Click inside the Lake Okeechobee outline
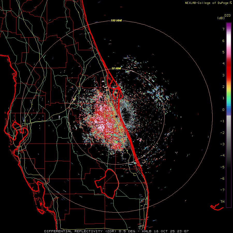 [x=111, y=184]
